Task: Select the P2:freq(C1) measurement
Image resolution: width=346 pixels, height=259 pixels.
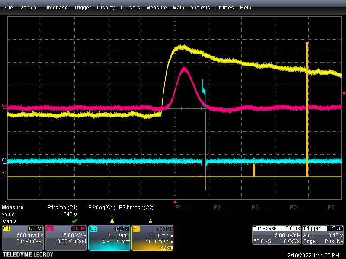Action: pos(102,208)
